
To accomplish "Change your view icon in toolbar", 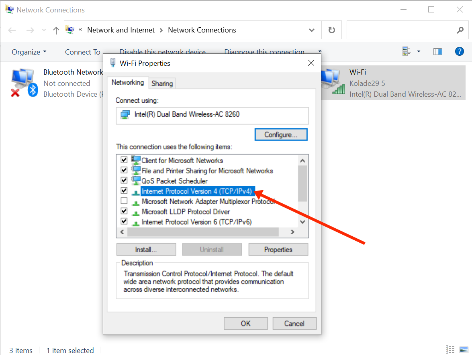I will [407, 51].
